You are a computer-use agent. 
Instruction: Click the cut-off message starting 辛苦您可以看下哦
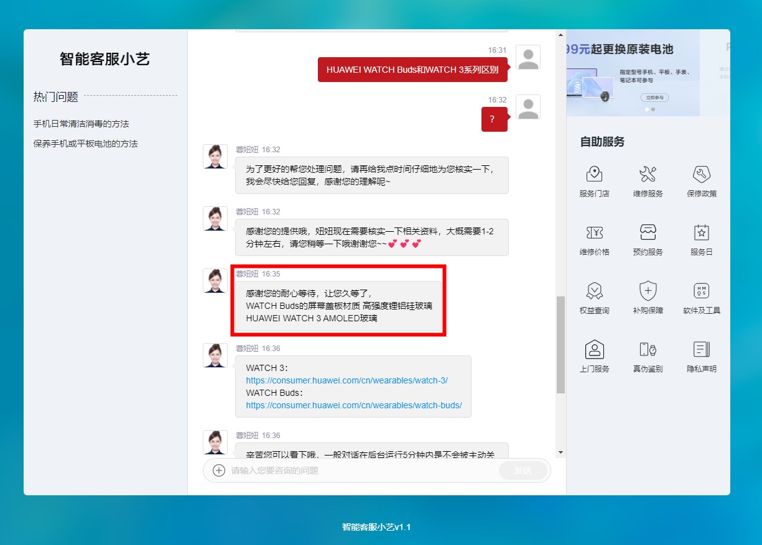[371, 451]
